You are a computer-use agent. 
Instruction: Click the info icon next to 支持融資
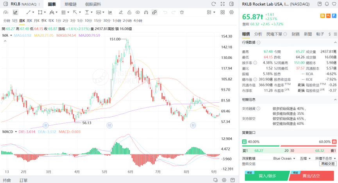258,108
